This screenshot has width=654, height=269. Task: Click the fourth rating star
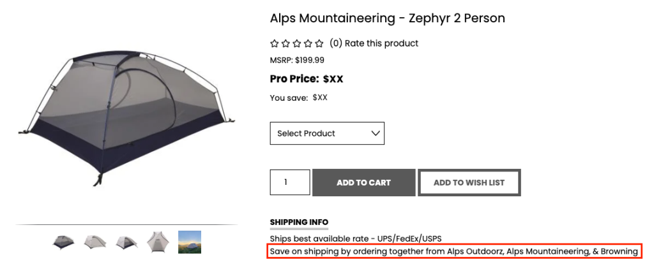(x=308, y=44)
